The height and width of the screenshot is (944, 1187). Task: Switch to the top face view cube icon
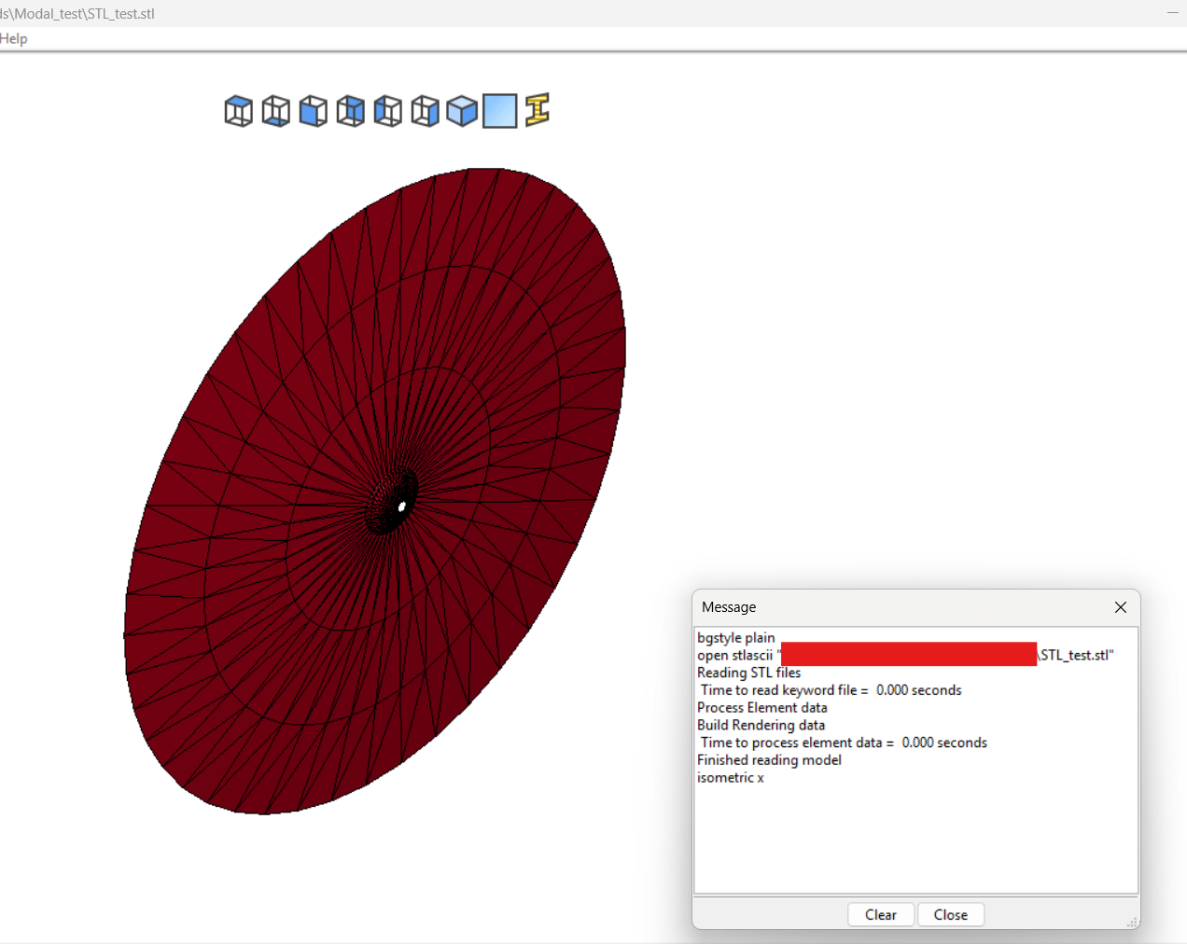tap(239, 111)
